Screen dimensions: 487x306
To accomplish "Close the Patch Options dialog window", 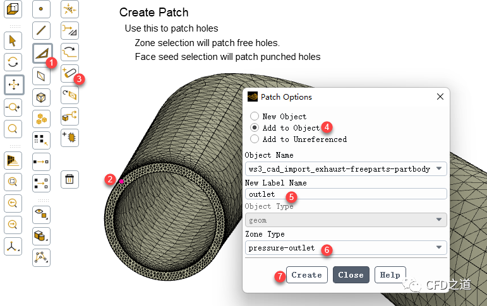I will [x=440, y=97].
